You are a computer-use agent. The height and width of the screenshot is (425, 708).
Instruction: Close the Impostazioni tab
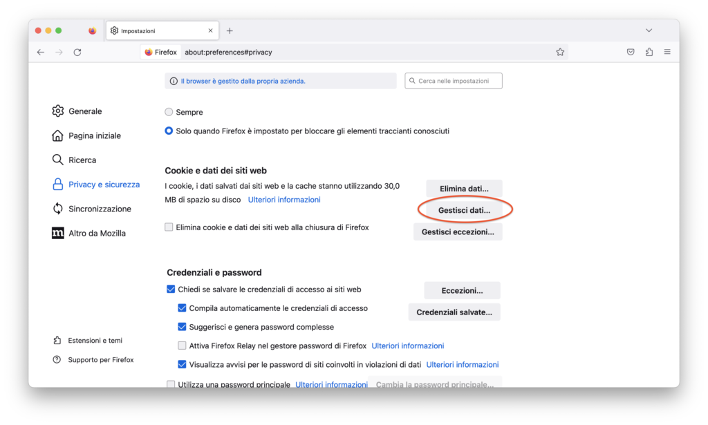click(x=210, y=31)
